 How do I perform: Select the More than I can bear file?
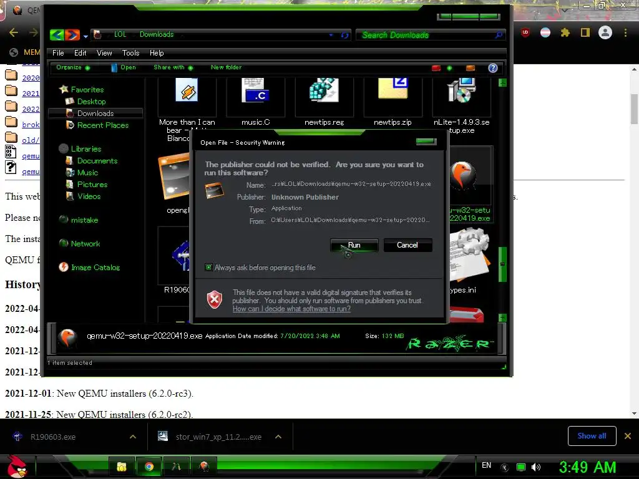pos(187,90)
